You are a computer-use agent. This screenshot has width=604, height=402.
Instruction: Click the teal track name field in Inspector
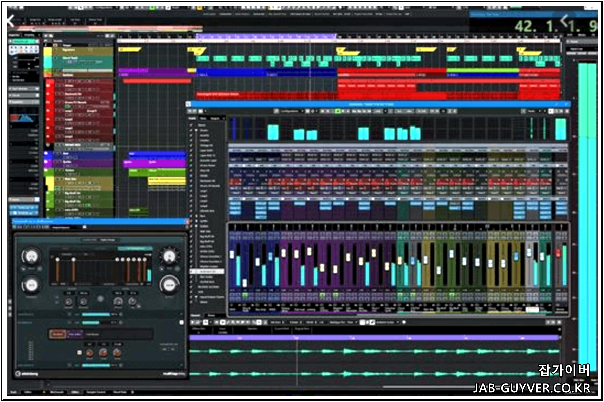(x=23, y=41)
